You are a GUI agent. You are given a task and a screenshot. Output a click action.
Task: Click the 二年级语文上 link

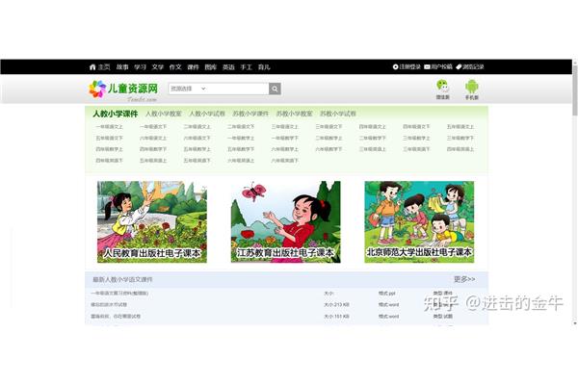coord(197,127)
